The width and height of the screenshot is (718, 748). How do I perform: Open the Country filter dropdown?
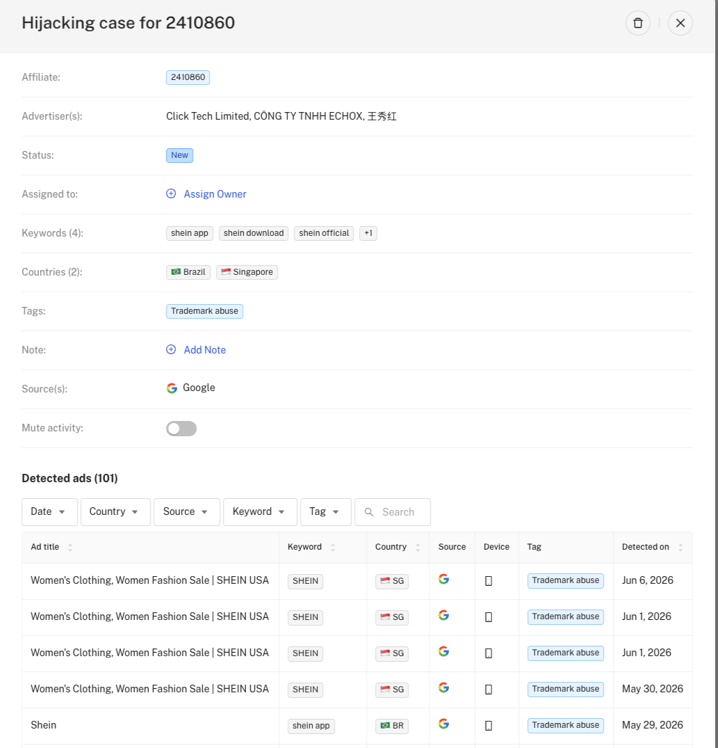116,512
